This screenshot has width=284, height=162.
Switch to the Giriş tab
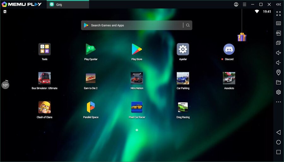(68, 4)
